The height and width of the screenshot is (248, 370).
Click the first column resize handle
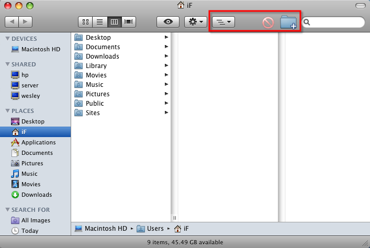tap(175, 218)
